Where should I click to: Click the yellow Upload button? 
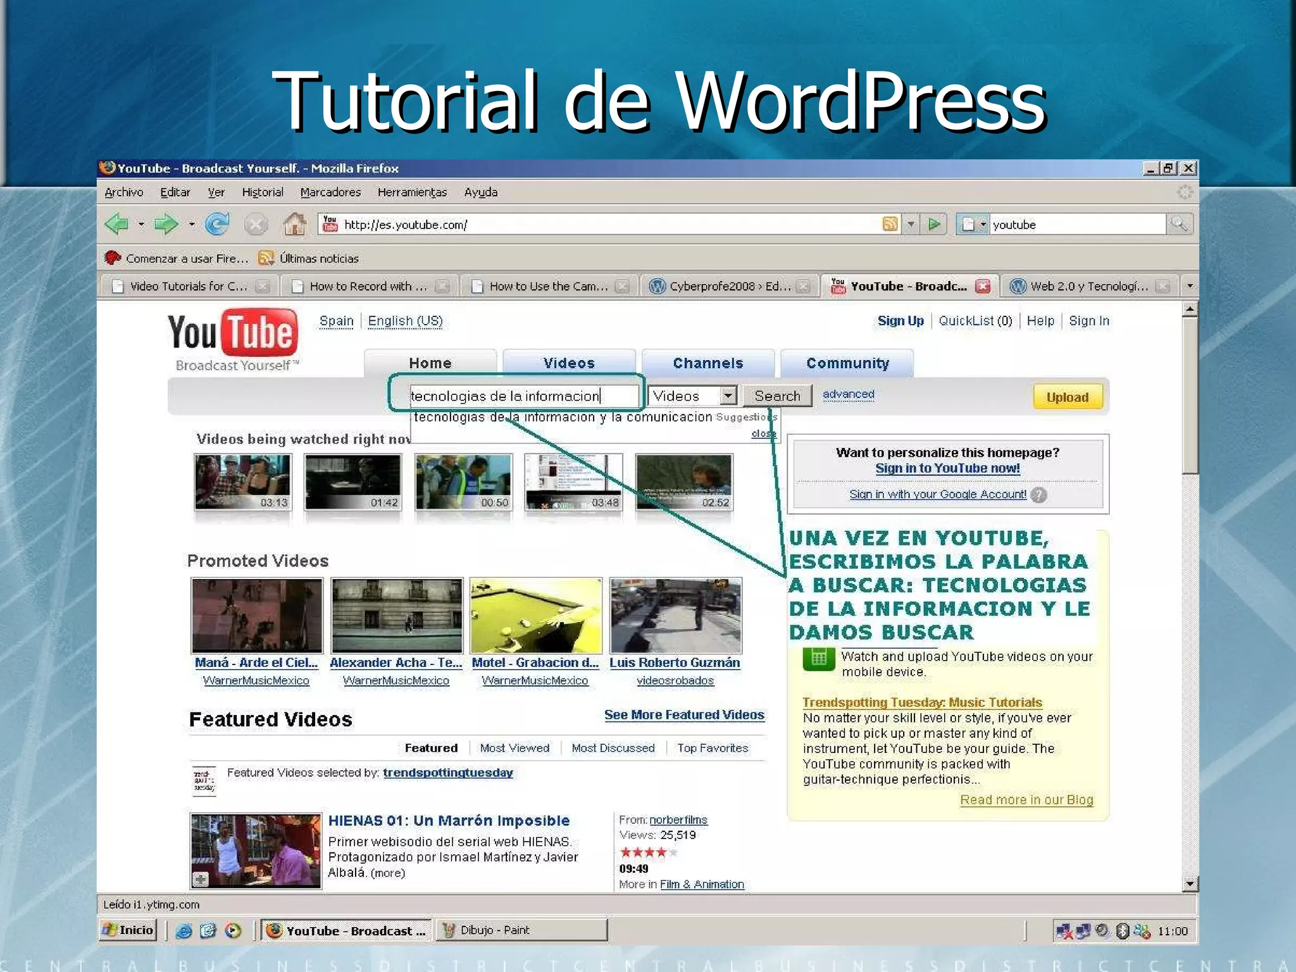pyautogui.click(x=1067, y=397)
